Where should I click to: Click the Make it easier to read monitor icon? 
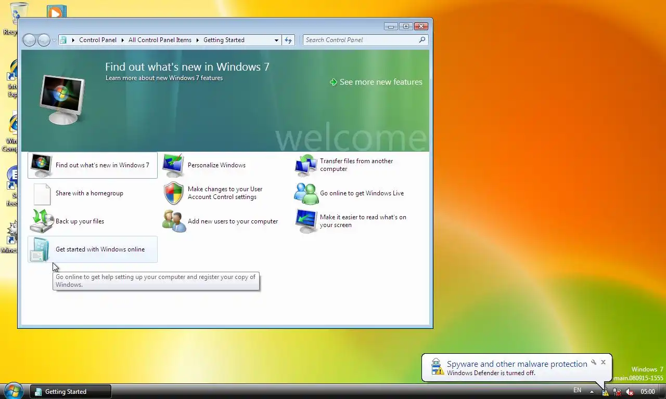point(306,221)
